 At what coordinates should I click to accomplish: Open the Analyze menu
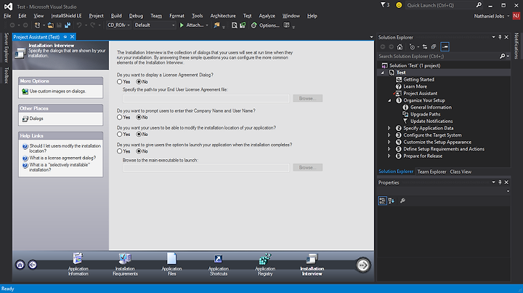click(267, 16)
